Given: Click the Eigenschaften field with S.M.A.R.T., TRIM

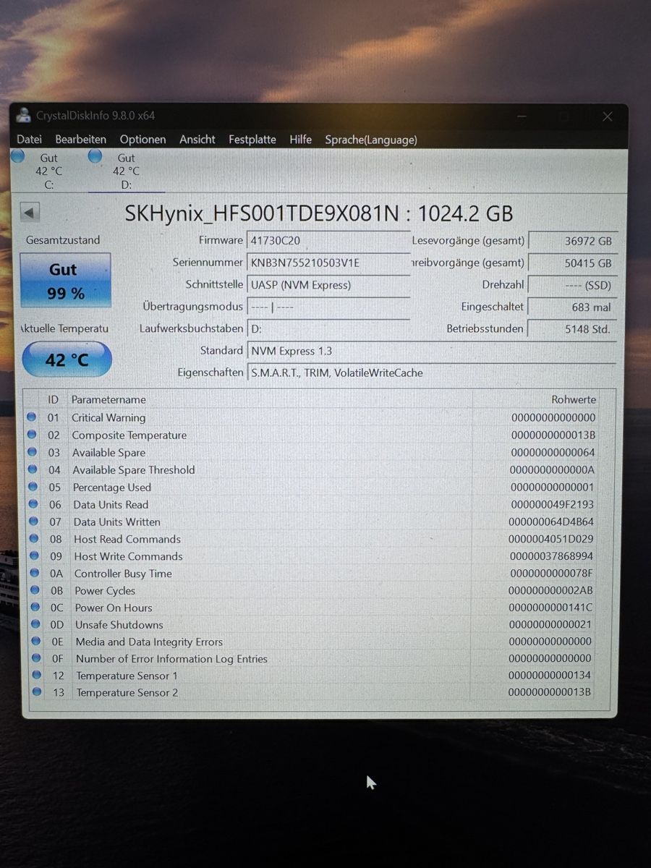Looking at the screenshot, I should 432,373.
